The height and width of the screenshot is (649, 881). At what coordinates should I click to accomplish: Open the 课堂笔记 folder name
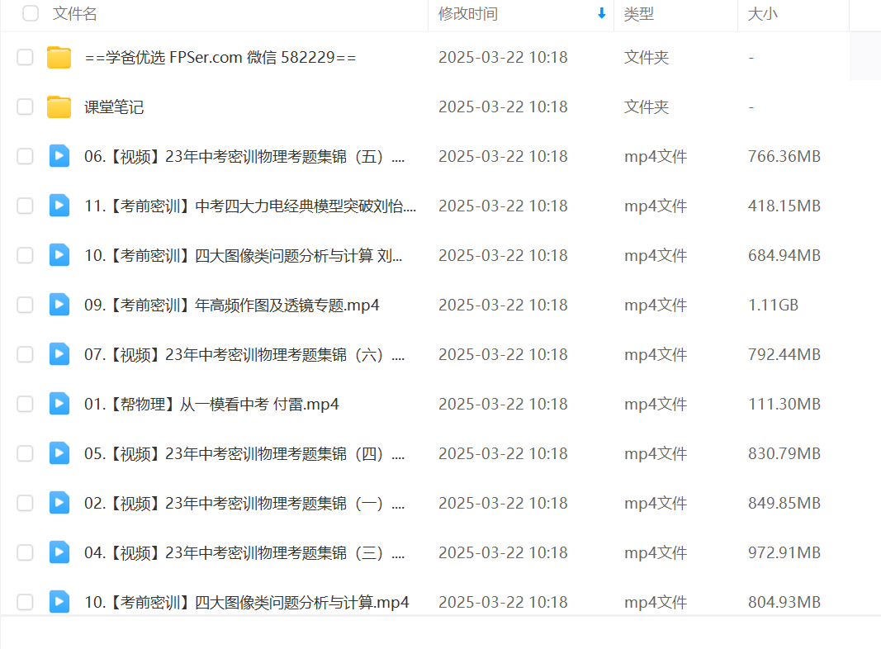pos(114,107)
